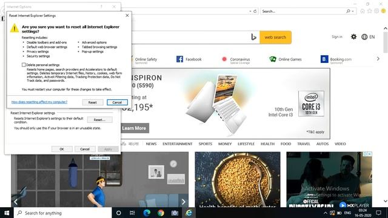Click the refresh icon in address bar

click(255, 11)
